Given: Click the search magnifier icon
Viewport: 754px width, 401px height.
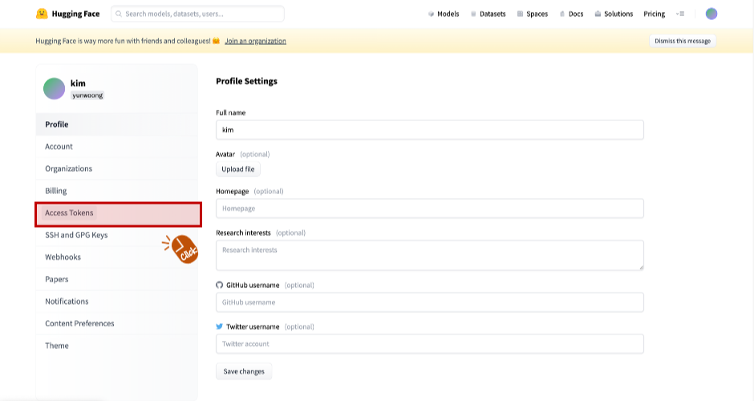Looking at the screenshot, I should click(119, 14).
